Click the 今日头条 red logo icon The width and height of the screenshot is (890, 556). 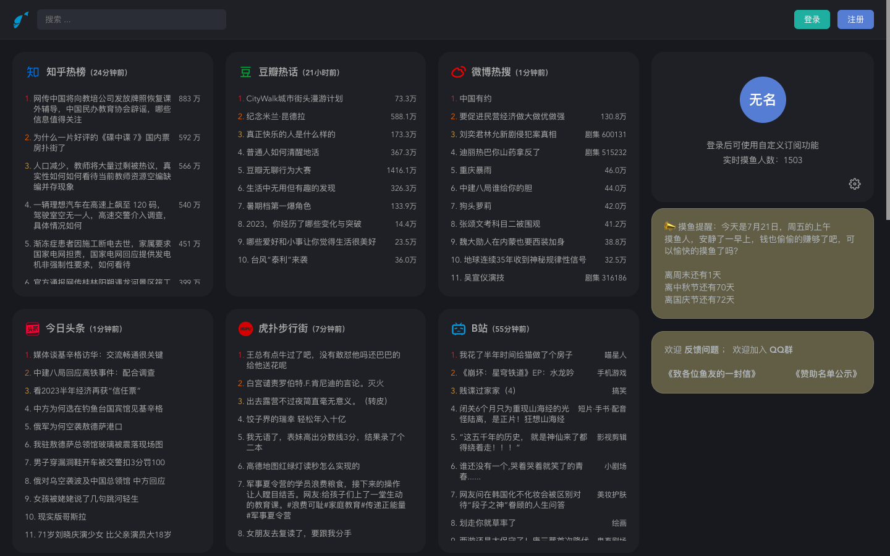click(33, 329)
